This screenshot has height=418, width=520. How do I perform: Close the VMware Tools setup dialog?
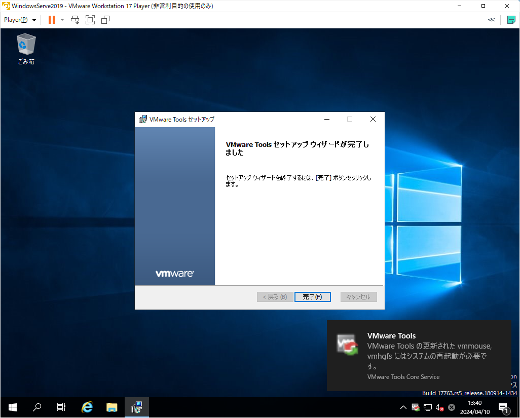(x=373, y=120)
